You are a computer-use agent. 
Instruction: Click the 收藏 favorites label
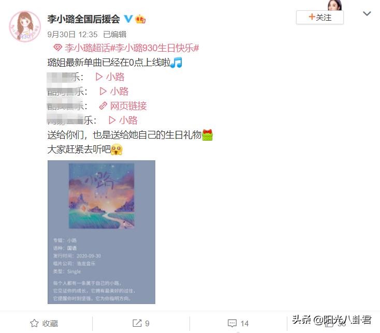point(50,323)
